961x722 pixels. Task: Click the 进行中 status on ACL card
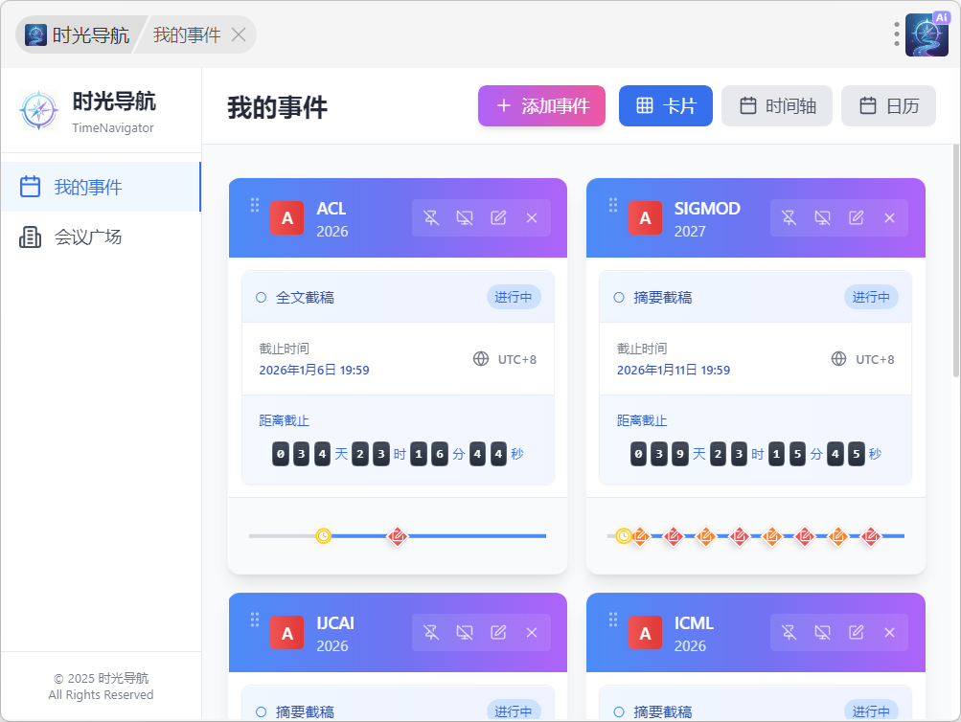point(514,297)
